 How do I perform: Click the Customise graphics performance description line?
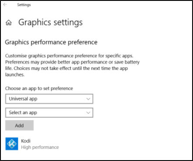tap(69, 56)
